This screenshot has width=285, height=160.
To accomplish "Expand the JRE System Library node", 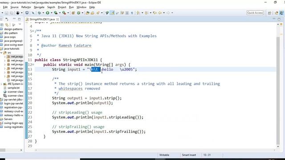I will point(1,84).
